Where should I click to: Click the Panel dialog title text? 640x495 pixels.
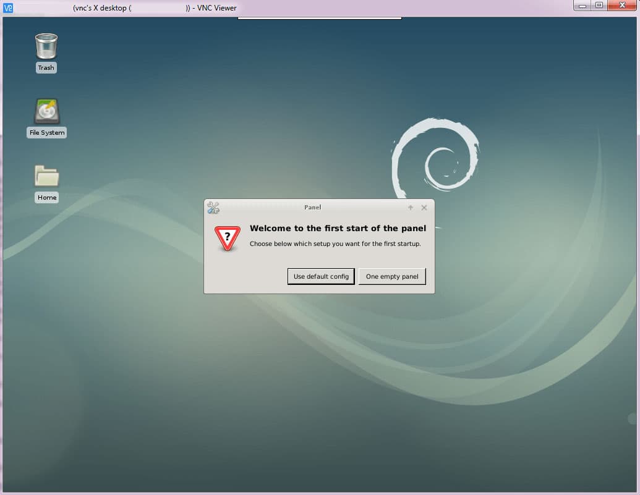click(313, 208)
